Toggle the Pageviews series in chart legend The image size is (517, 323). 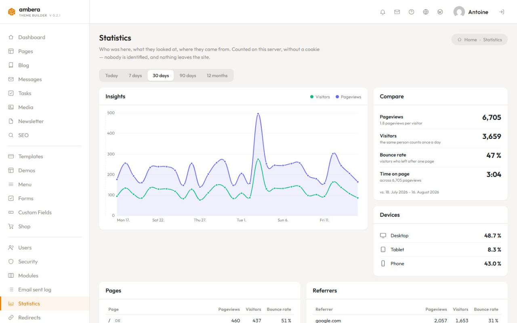coord(348,97)
